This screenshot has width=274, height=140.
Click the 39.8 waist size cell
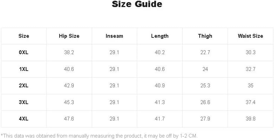click(x=251, y=119)
